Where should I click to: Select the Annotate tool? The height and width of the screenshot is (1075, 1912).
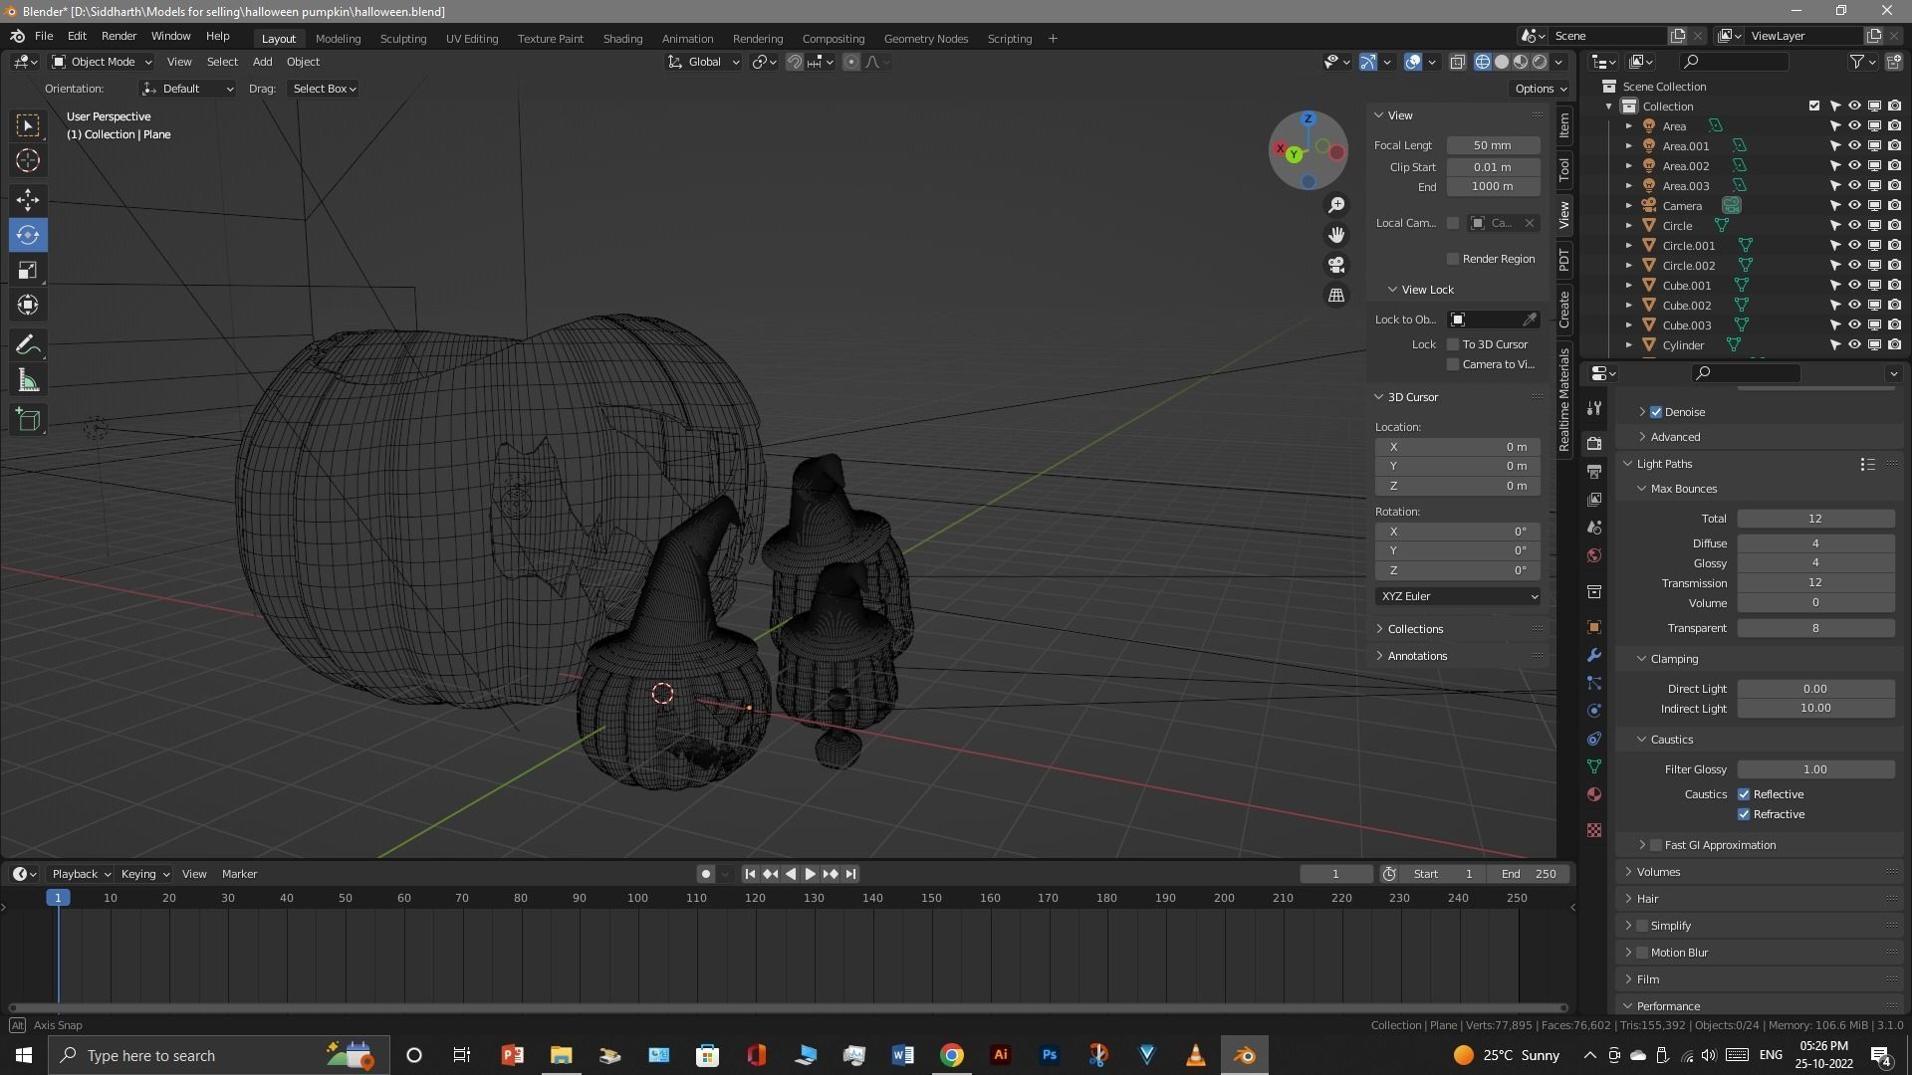tap(28, 345)
